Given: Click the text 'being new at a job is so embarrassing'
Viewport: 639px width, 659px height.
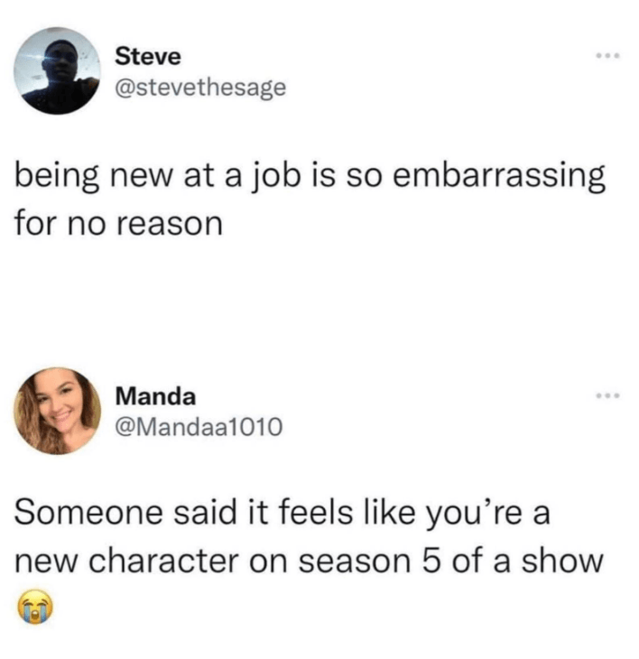Looking at the screenshot, I should click(310, 177).
